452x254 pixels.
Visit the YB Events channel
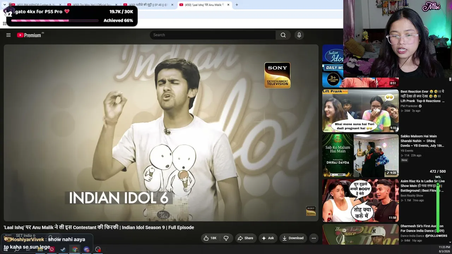407,151
